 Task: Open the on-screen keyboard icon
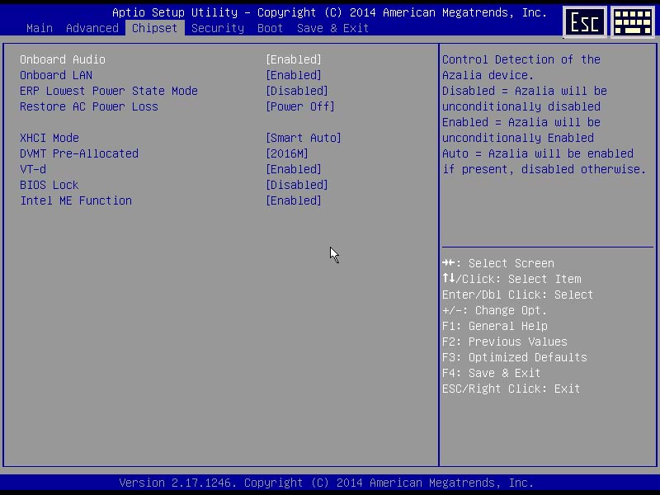click(633, 22)
